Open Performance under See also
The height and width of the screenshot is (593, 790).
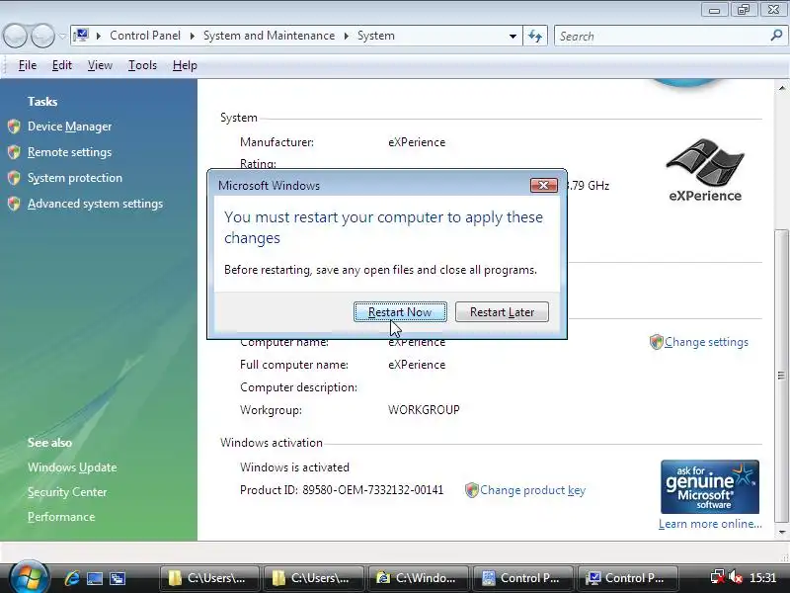[61, 517]
